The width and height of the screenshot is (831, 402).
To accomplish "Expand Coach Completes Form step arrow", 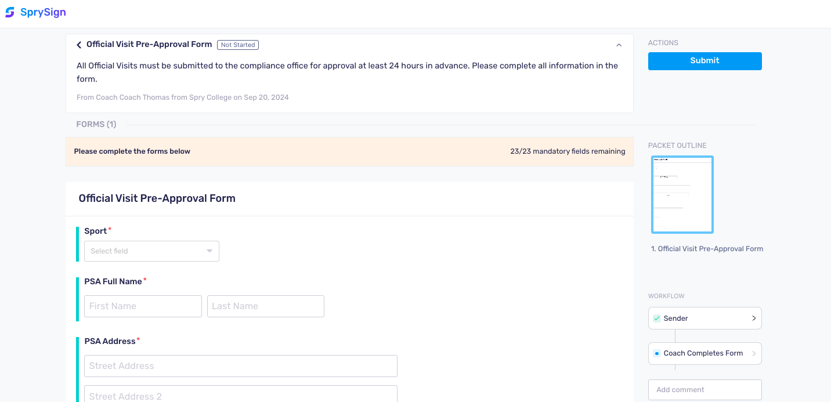I will [754, 353].
